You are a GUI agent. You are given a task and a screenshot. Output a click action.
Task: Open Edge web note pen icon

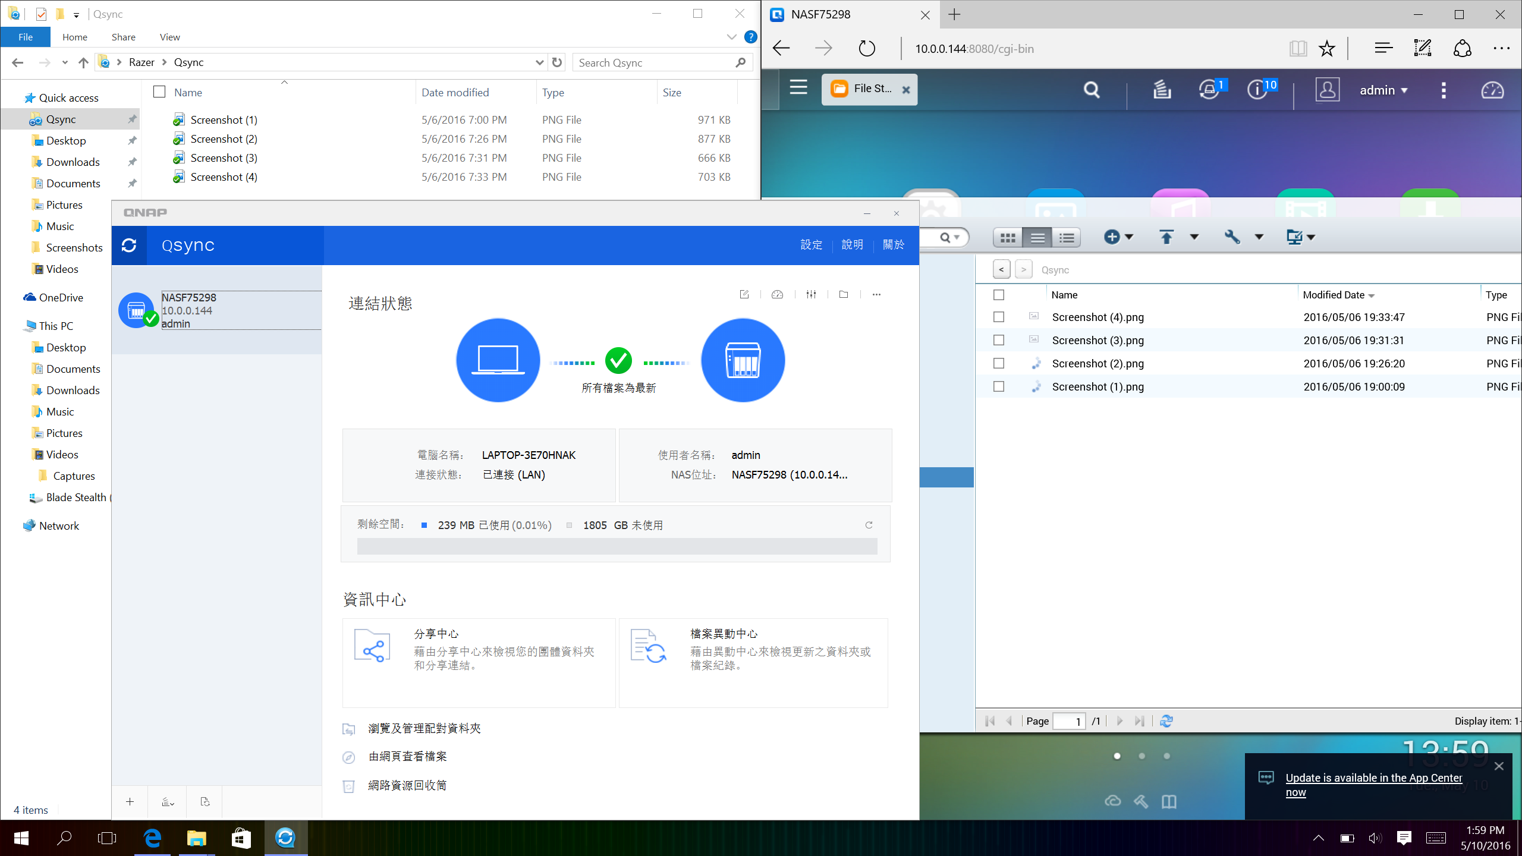tap(1423, 48)
